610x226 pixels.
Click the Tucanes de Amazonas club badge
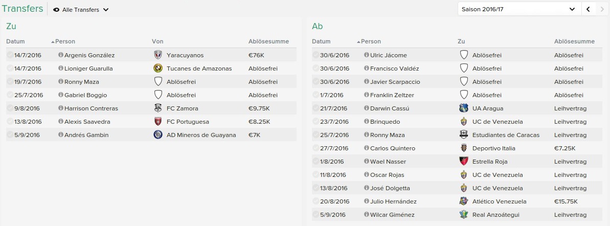[x=157, y=69]
